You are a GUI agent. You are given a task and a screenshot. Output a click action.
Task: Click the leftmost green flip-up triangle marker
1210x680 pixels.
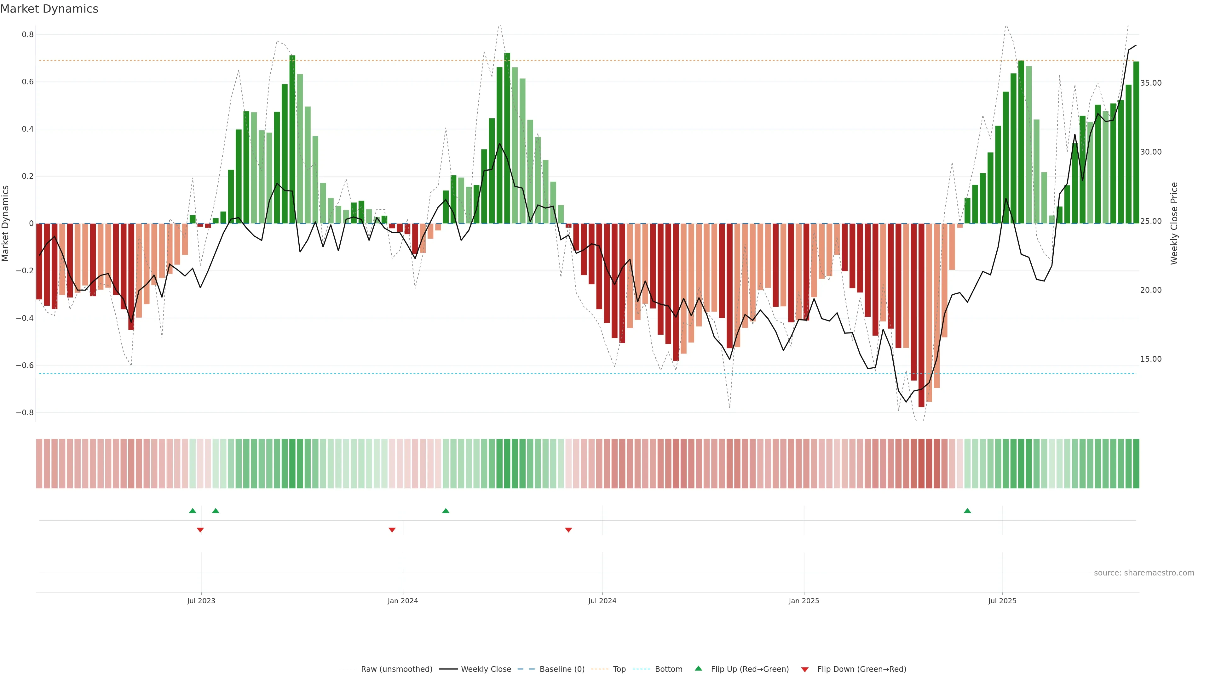pos(193,511)
